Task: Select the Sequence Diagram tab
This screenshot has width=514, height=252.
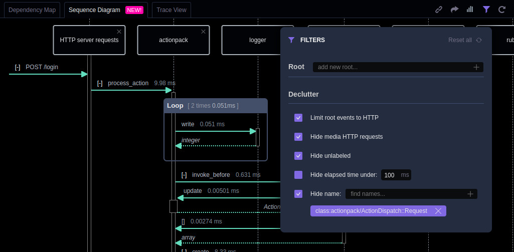Action: tap(106, 10)
